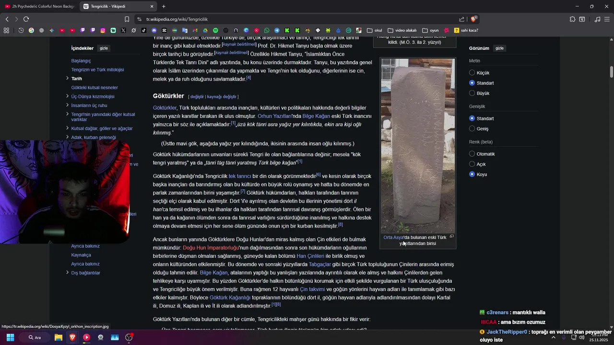
Task: Expand Dış bağlantılar in contents
Action: (x=67, y=273)
